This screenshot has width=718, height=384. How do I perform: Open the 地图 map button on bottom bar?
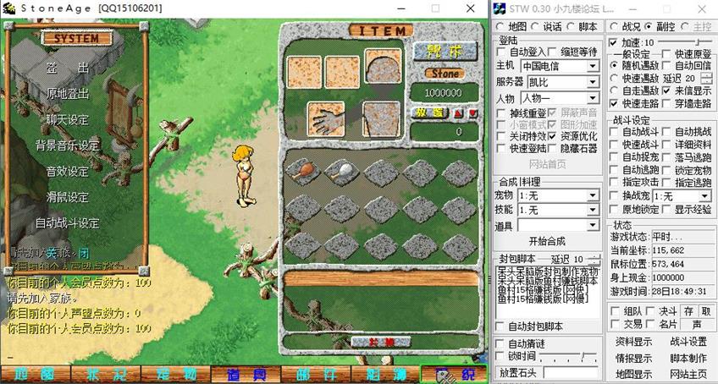click(x=34, y=374)
